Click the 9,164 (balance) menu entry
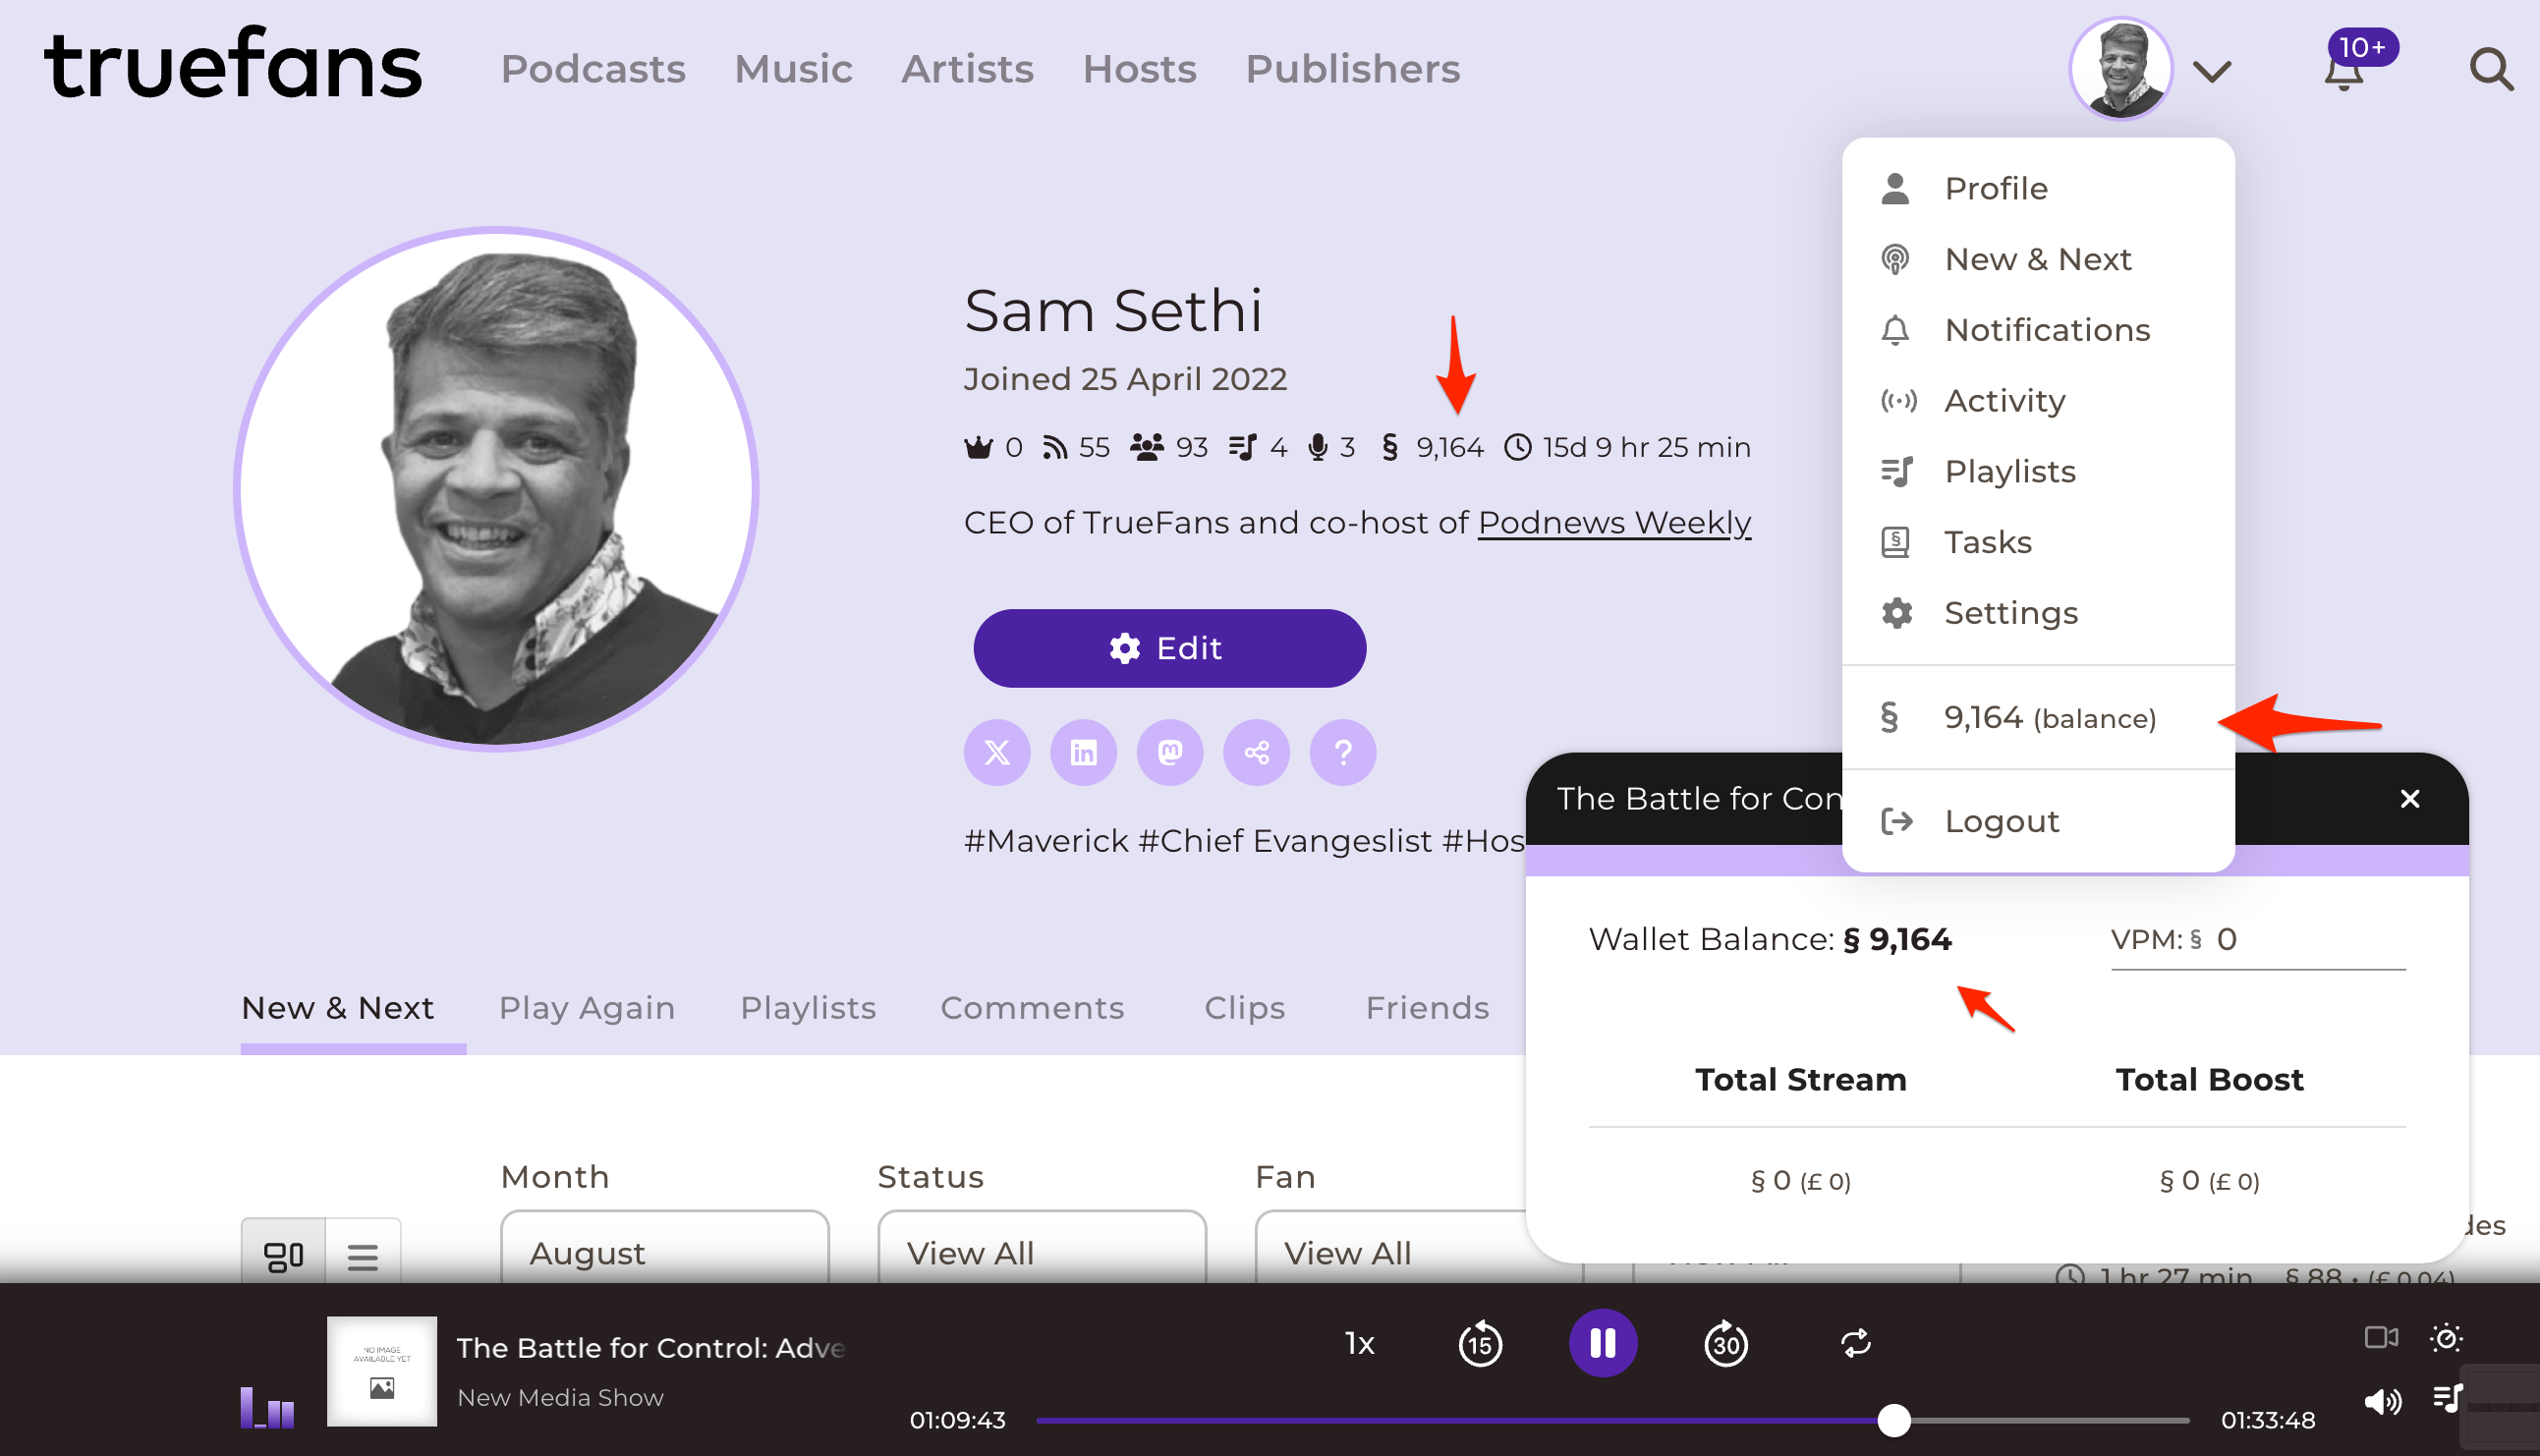2540x1456 pixels. pyautogui.click(x=2038, y=718)
